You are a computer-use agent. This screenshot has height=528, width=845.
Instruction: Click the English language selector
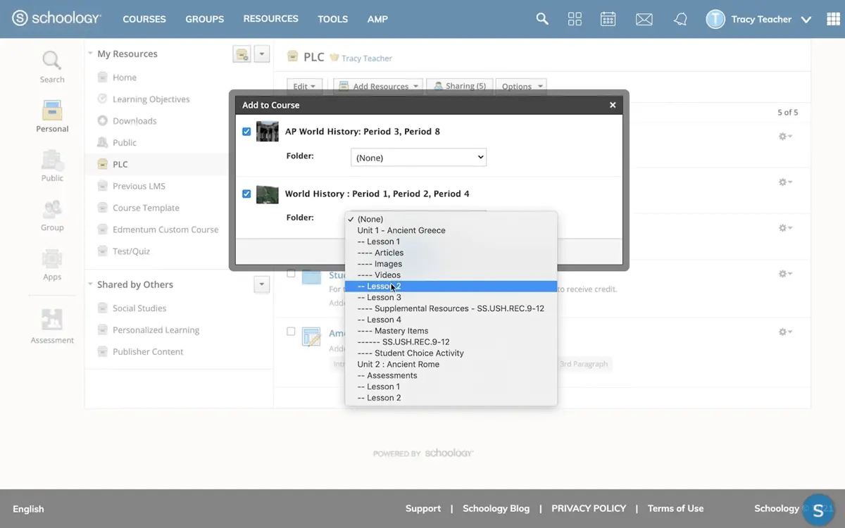pos(28,509)
